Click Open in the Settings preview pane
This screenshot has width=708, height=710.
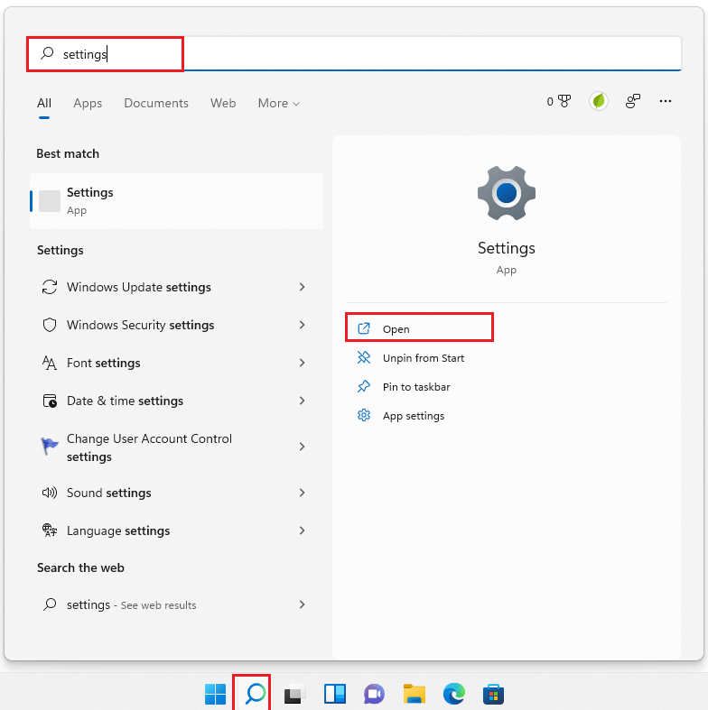419,328
